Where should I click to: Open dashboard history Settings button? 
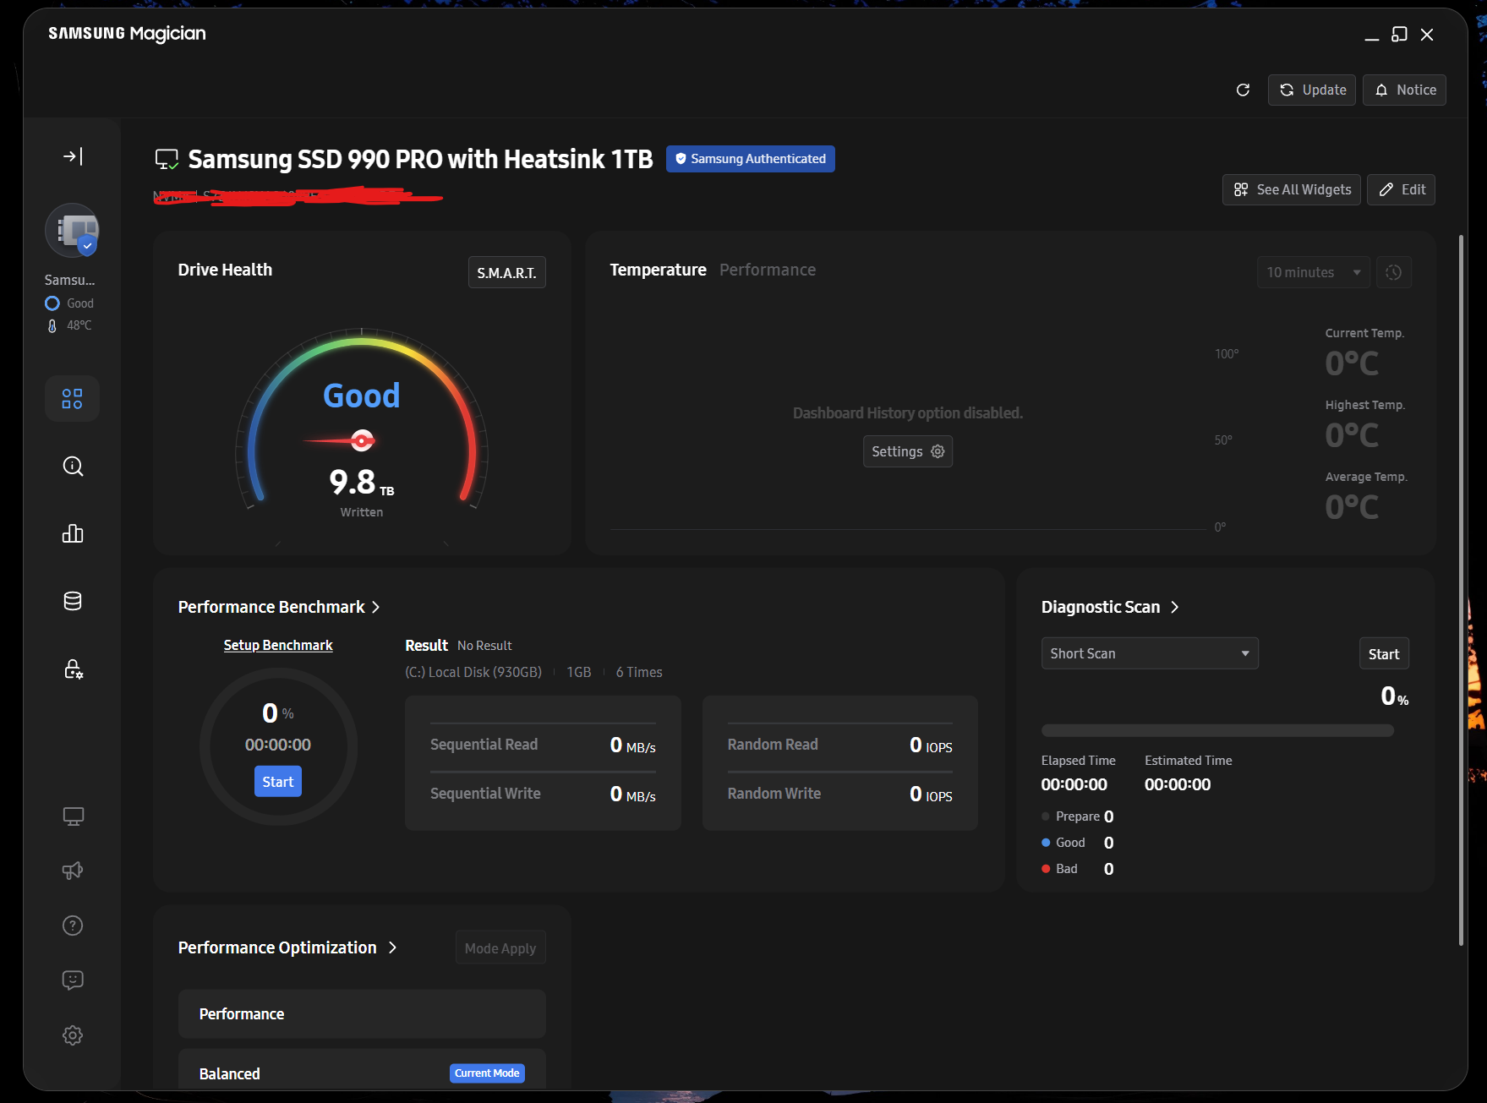(908, 451)
